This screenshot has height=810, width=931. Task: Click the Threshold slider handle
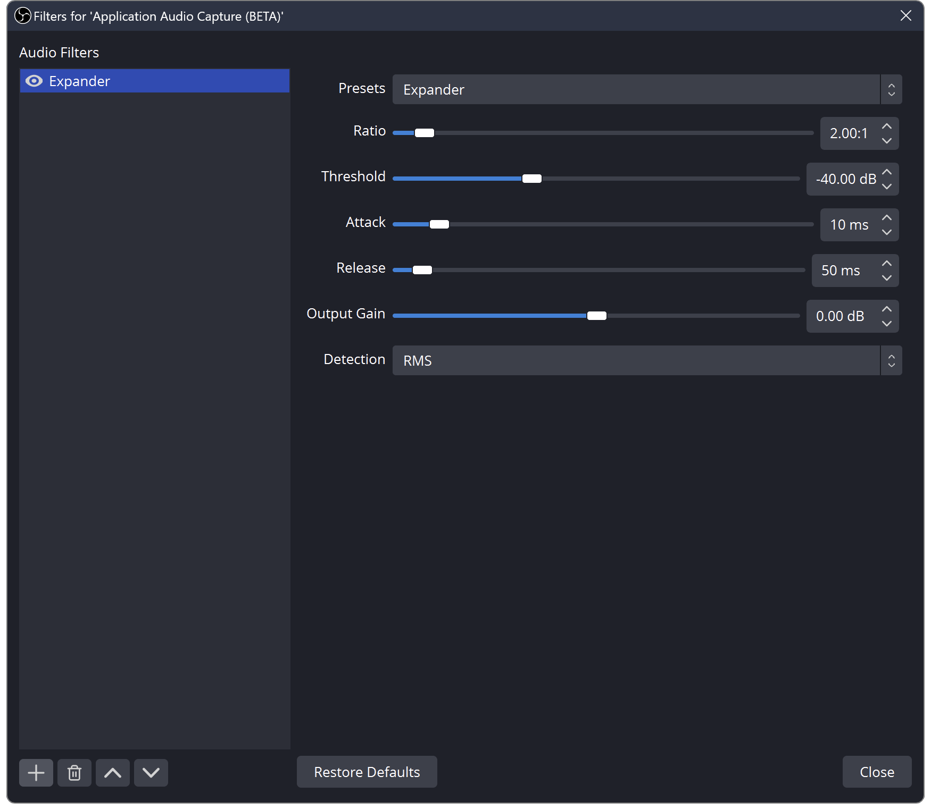[531, 179]
